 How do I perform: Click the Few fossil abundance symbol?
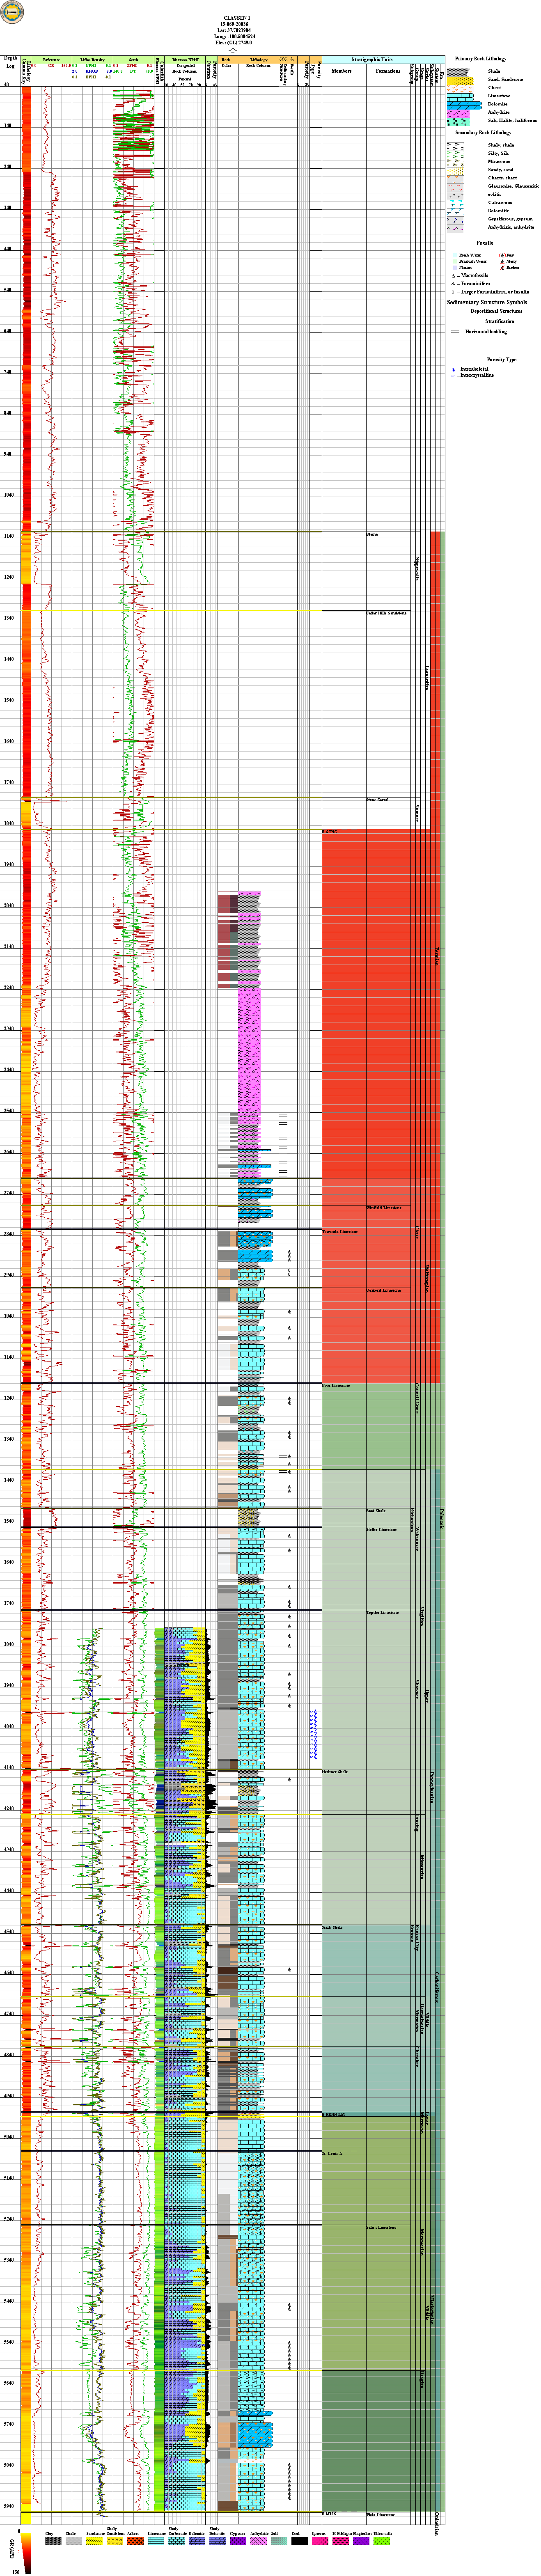pyautogui.click(x=502, y=255)
